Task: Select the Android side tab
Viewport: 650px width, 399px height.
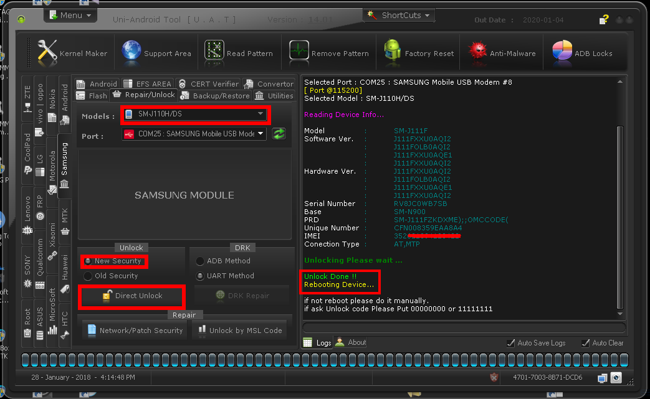Action: tap(65, 104)
